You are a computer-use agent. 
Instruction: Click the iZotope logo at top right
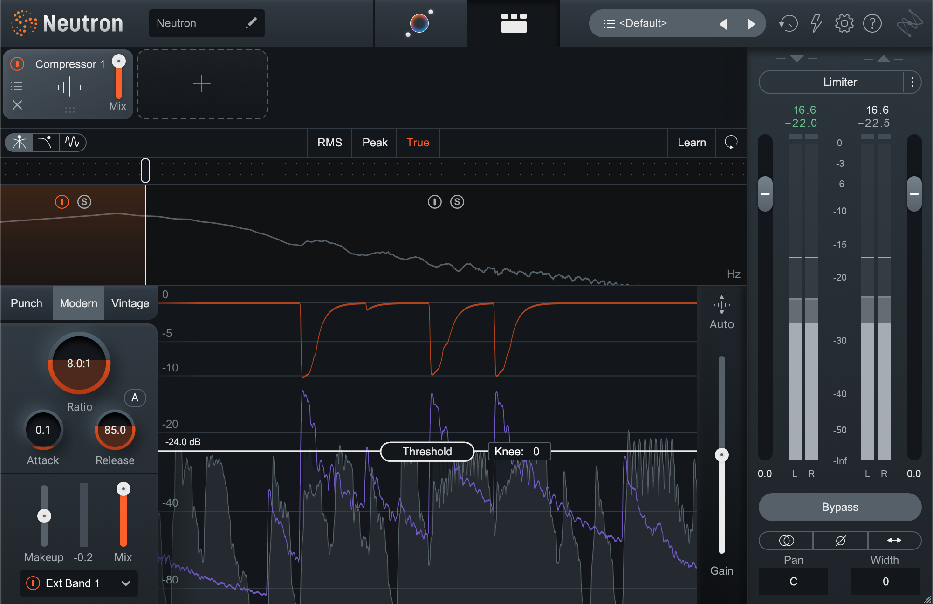coord(909,23)
